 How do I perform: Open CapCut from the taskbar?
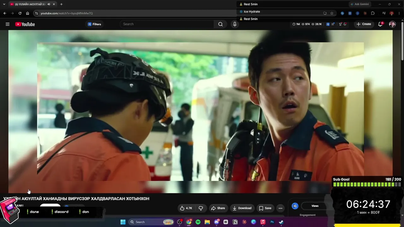[226, 222]
